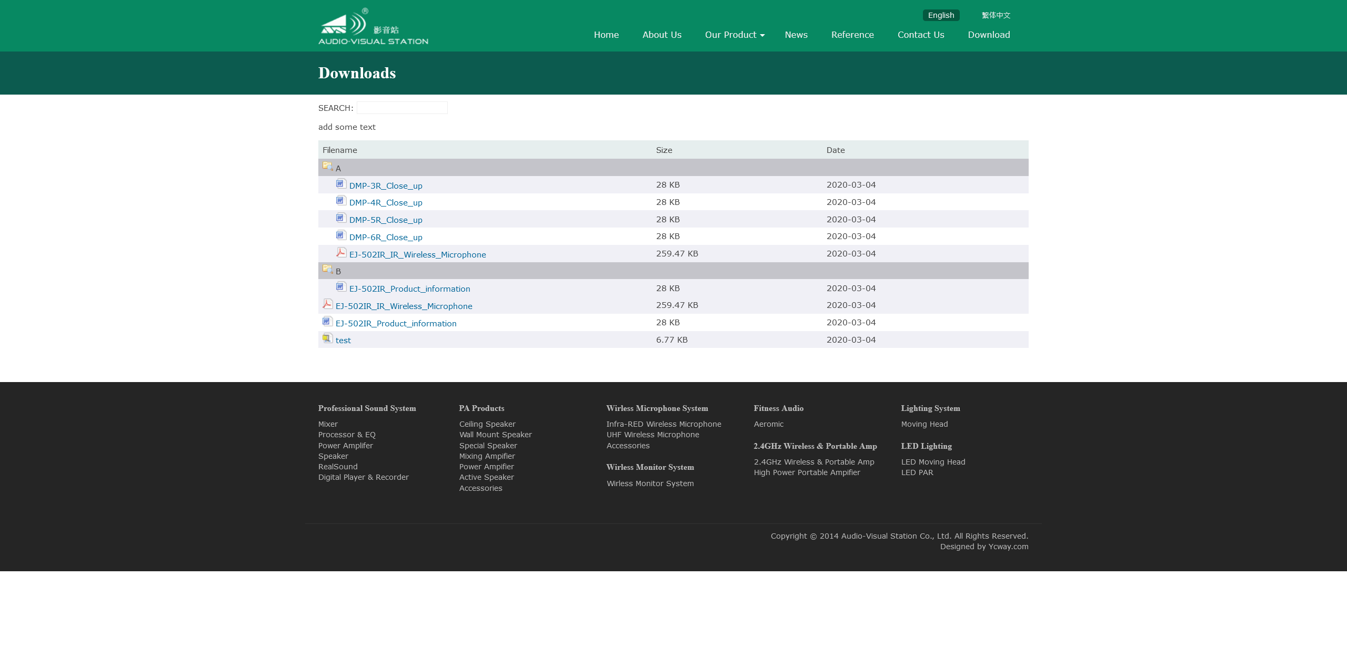Open Power Amplifer link under Professional Sound
Image resolution: width=1347 pixels, height=669 pixels.
pyautogui.click(x=345, y=446)
